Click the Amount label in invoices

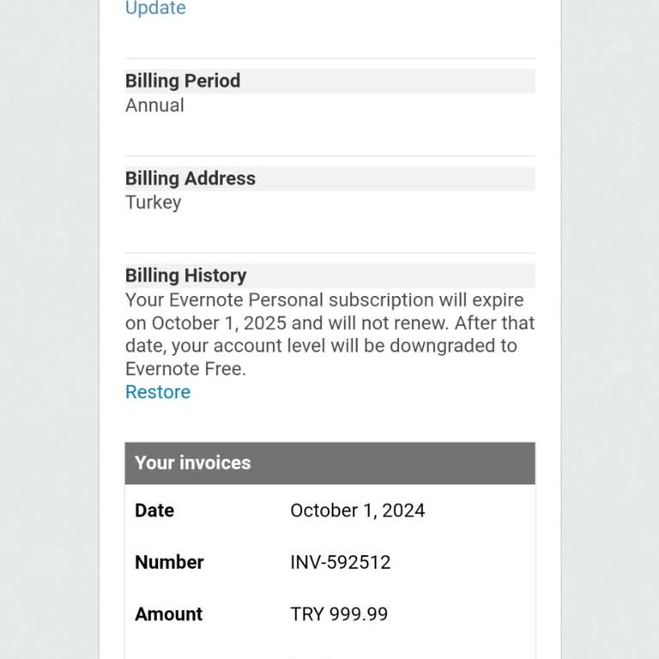pos(168,614)
